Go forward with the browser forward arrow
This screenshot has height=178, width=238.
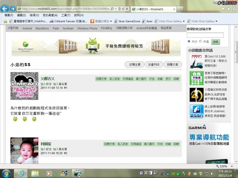13,9
